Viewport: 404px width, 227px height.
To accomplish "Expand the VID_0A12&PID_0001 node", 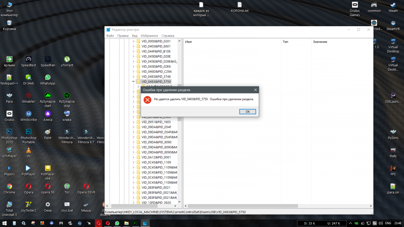I will [x=133, y=157].
